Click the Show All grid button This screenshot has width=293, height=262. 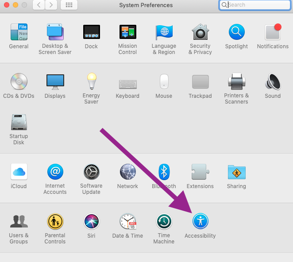(x=69, y=5)
